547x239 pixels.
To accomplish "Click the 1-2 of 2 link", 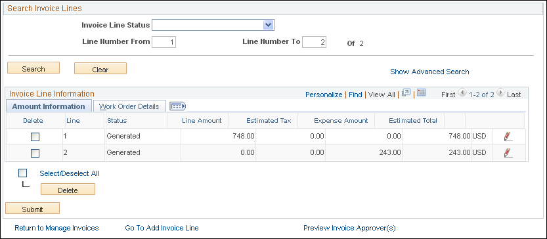I will pos(481,95).
